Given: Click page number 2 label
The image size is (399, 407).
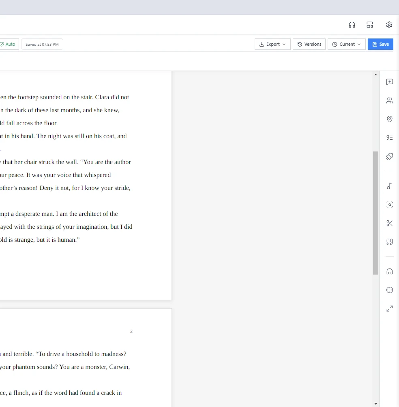Looking at the screenshot, I should [131, 331].
